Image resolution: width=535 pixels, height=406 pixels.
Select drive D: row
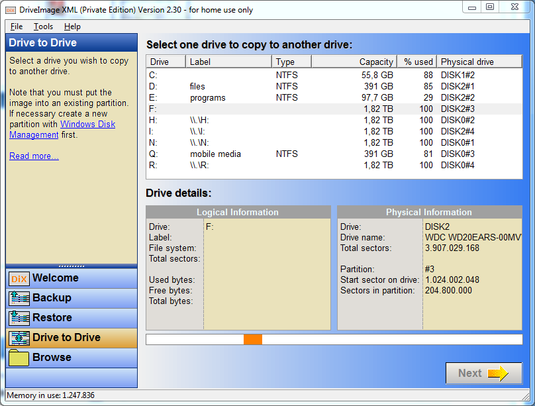(334, 86)
